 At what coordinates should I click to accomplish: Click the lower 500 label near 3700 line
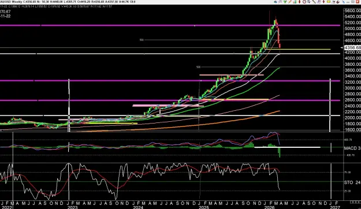coord(199,67)
